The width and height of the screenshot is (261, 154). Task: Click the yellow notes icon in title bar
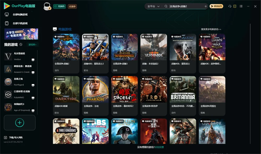tap(235, 6)
